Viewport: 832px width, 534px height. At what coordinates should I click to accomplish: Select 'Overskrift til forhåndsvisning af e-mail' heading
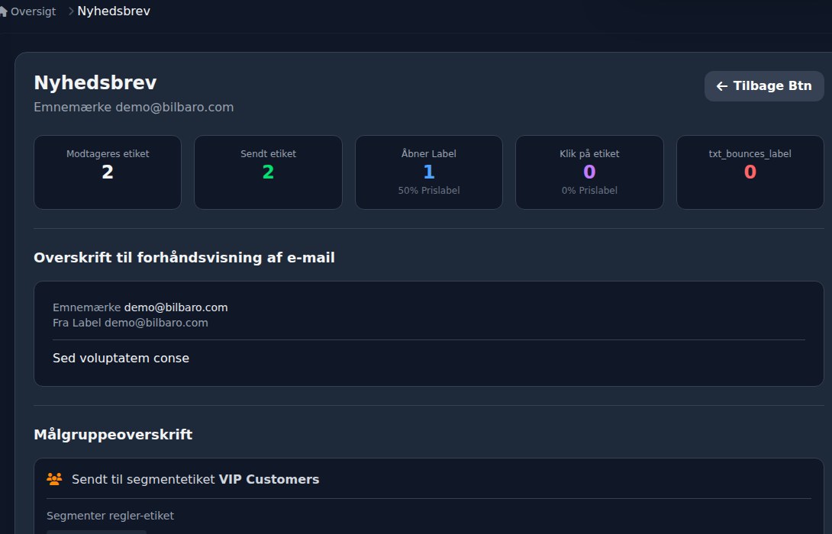(x=184, y=258)
